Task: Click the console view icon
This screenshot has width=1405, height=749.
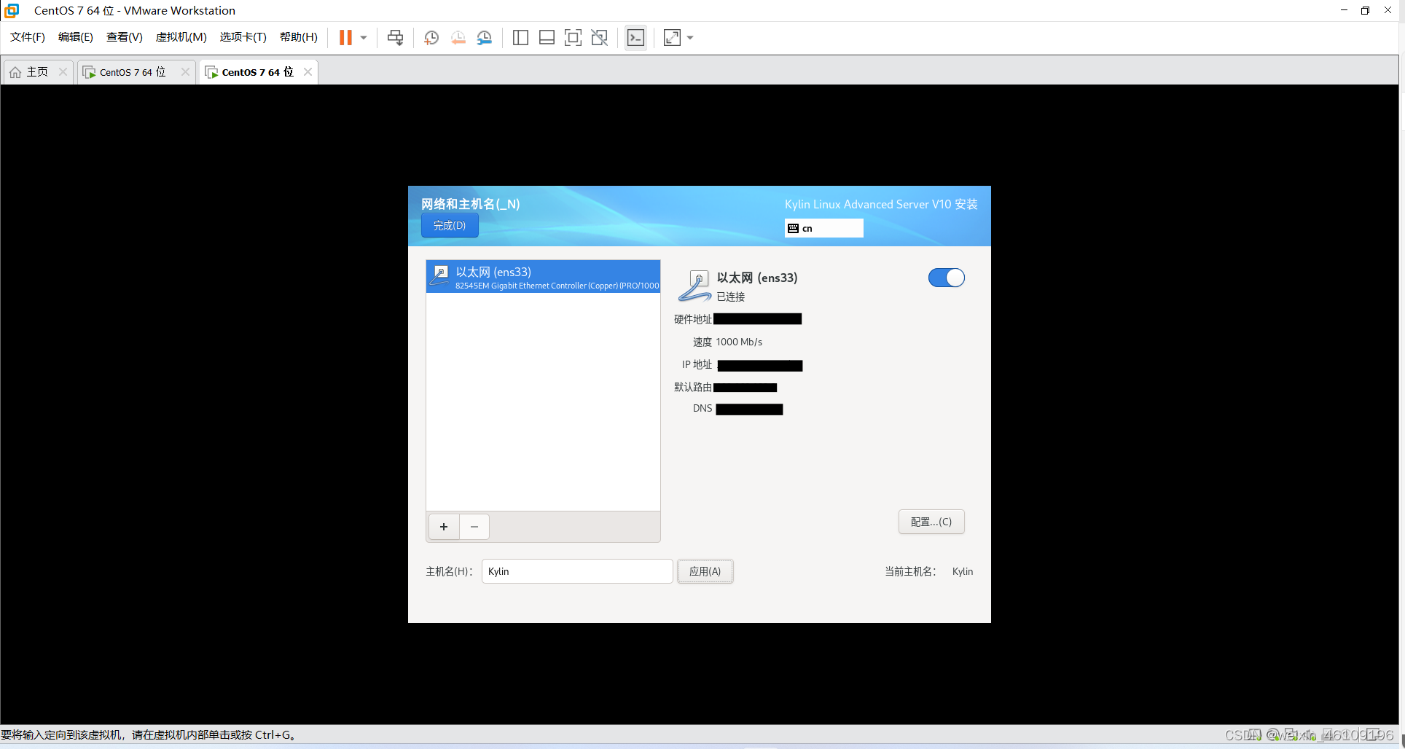Action: [635, 38]
